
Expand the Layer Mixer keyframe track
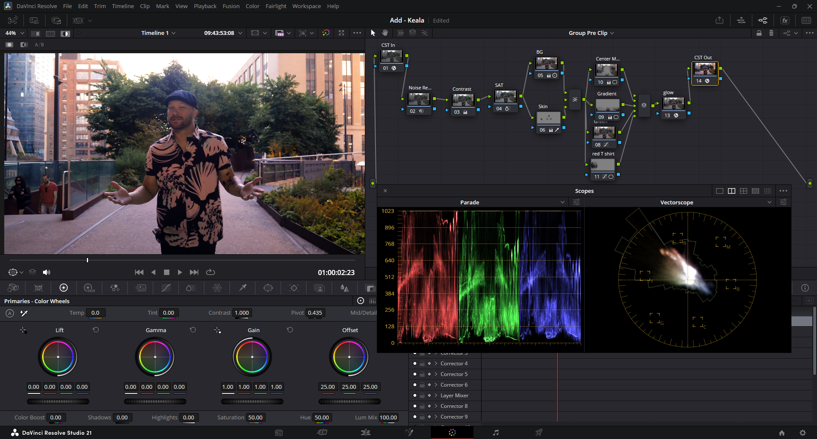click(x=436, y=396)
